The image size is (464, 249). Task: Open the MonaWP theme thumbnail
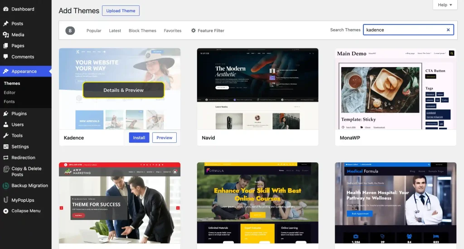pyautogui.click(x=396, y=89)
